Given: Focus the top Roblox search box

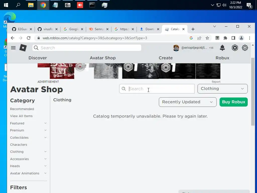Looking at the screenshot, I should (87, 48).
